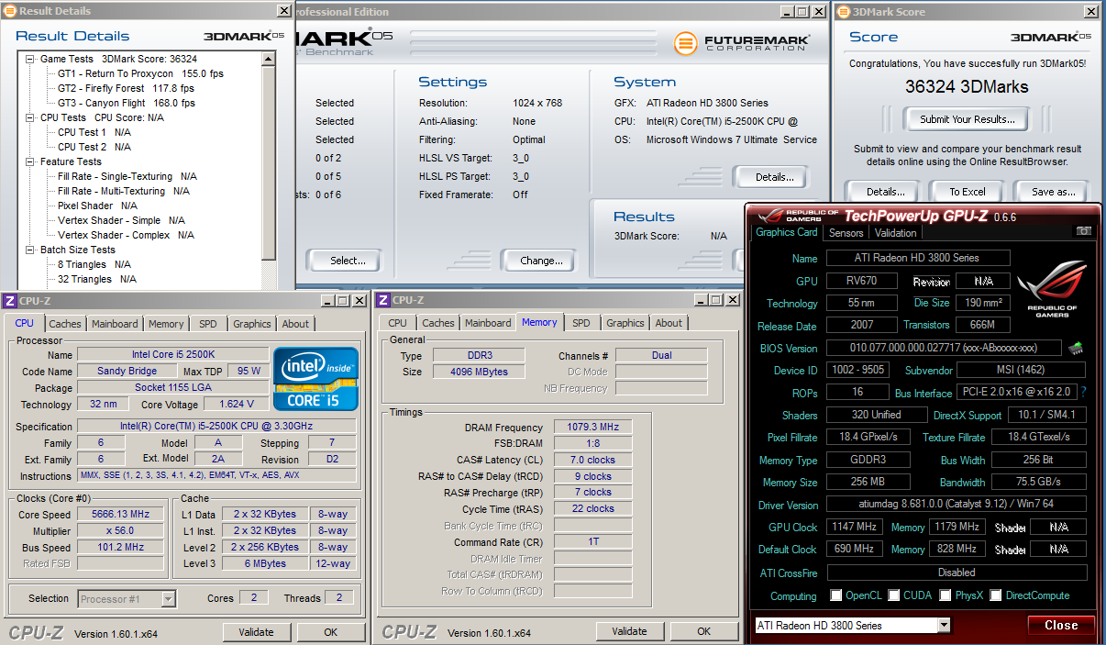Image resolution: width=1106 pixels, height=645 pixels.
Task: Switch to SPD tab in right CPU-Z window
Action: (x=581, y=323)
